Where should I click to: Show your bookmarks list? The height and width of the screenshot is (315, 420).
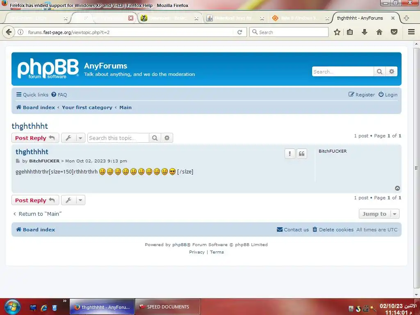point(350,32)
